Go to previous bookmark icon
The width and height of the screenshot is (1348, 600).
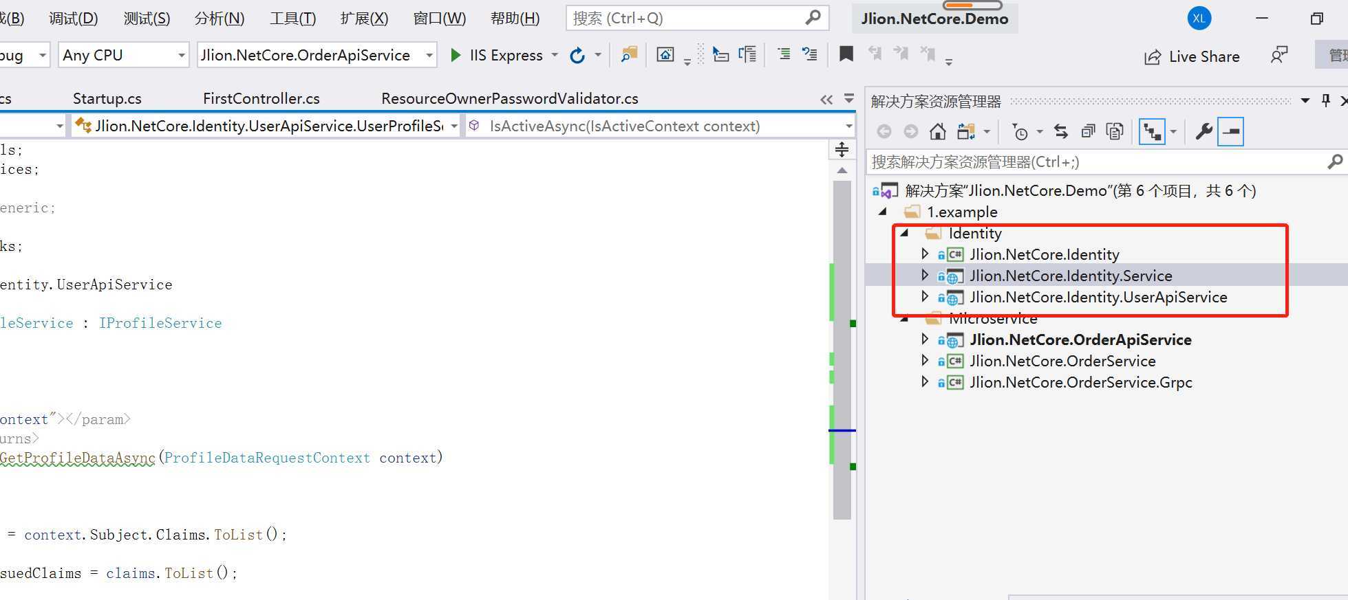point(875,54)
